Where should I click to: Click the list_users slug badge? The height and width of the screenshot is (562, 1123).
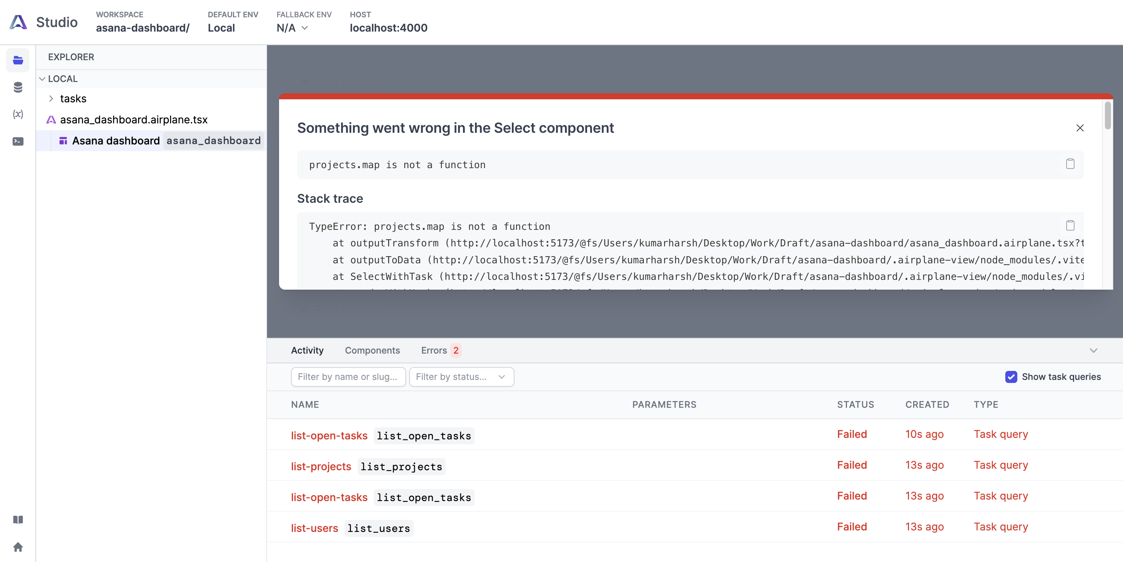click(378, 528)
